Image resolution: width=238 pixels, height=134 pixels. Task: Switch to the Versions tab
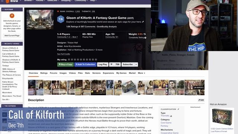tap(96, 73)
